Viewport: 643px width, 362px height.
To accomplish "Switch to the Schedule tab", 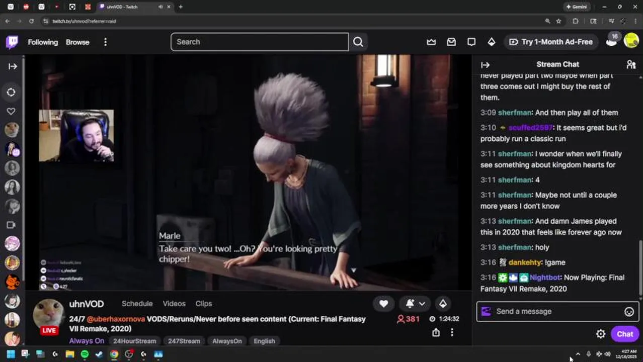I will 137,304.
